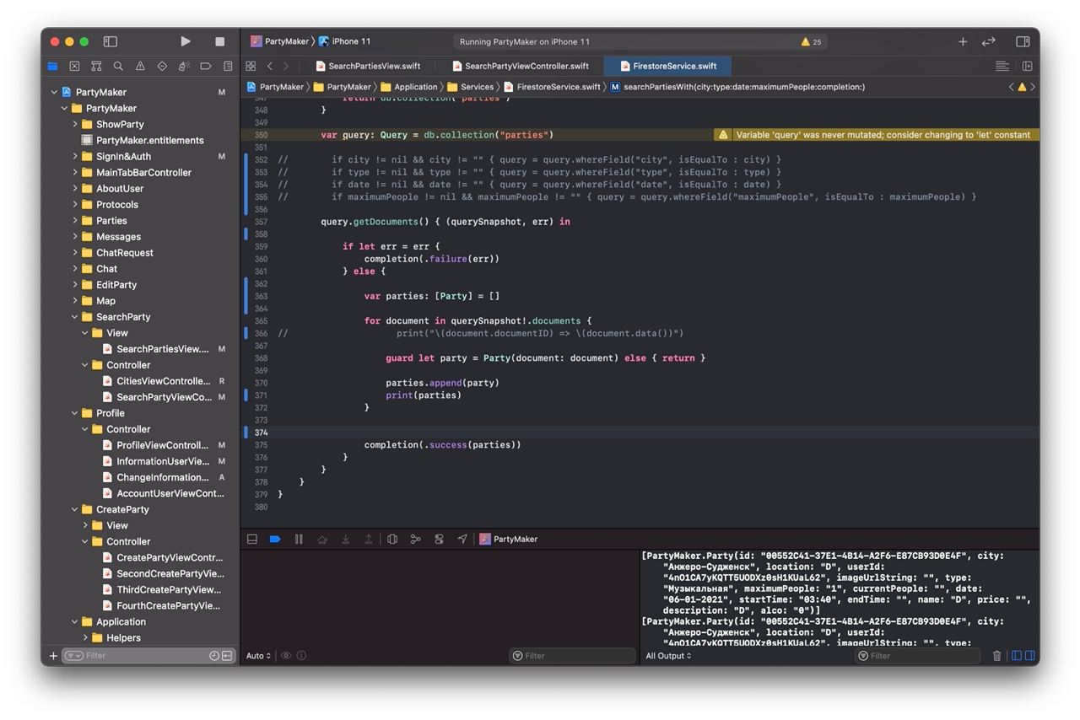Viewport: 1080px width, 720px height.
Task: Deactivate breakpoints toggle in debug bar
Action: [x=275, y=539]
